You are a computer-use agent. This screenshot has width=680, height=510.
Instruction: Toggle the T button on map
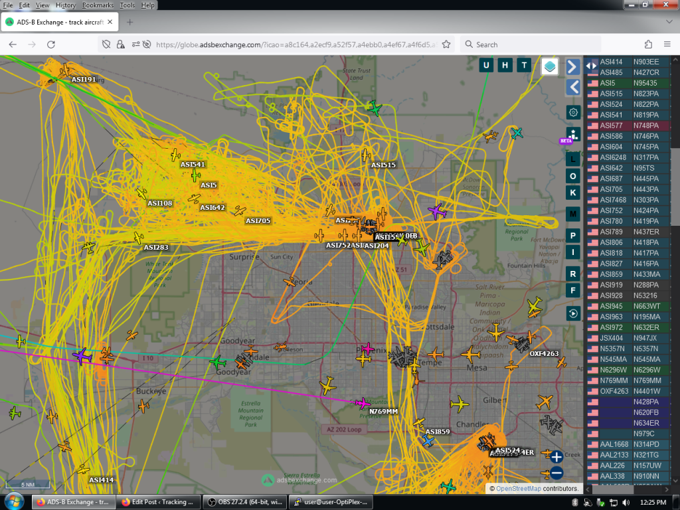[x=524, y=66]
